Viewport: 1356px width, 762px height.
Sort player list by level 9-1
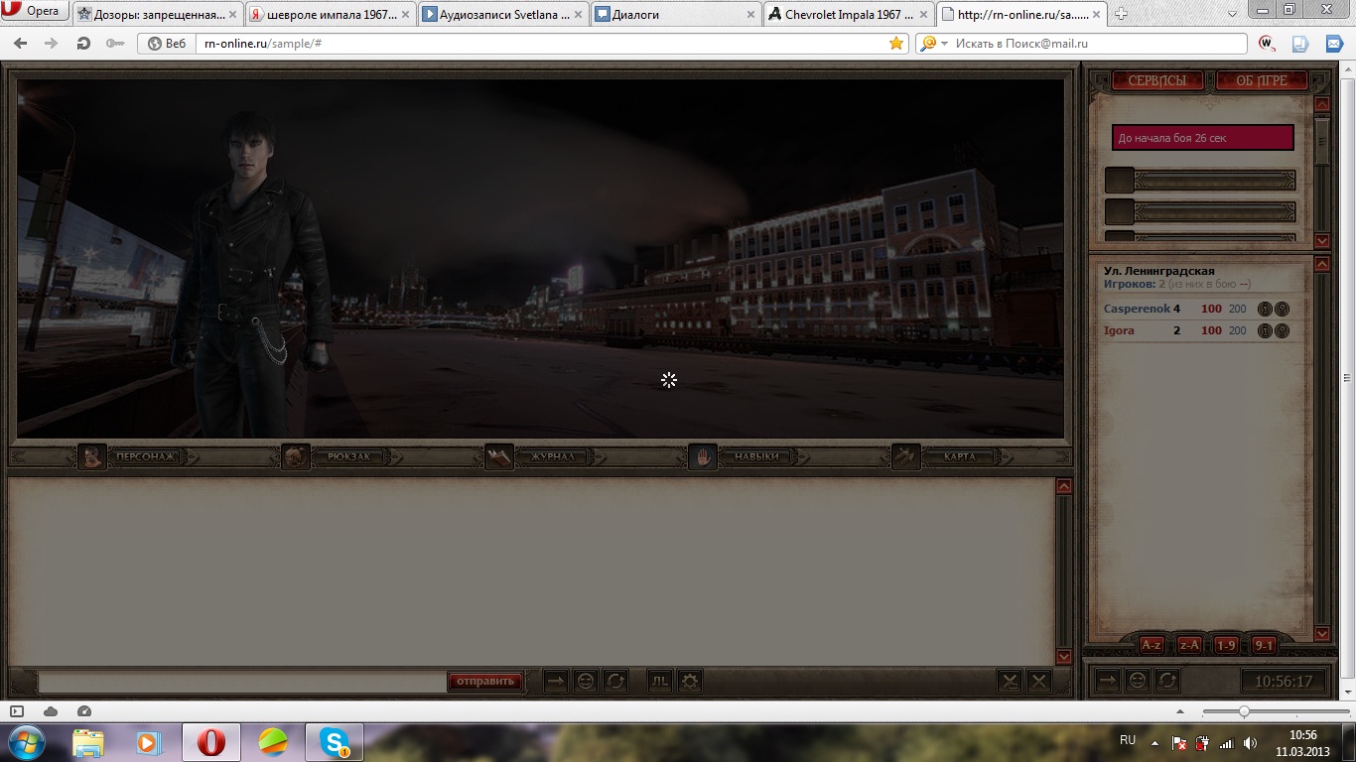point(1264,645)
